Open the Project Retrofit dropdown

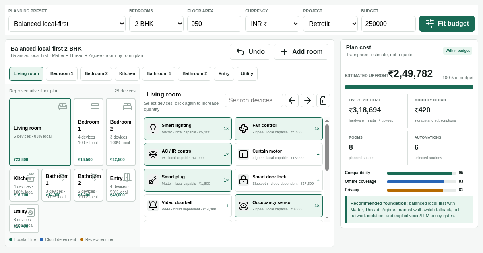click(x=330, y=24)
